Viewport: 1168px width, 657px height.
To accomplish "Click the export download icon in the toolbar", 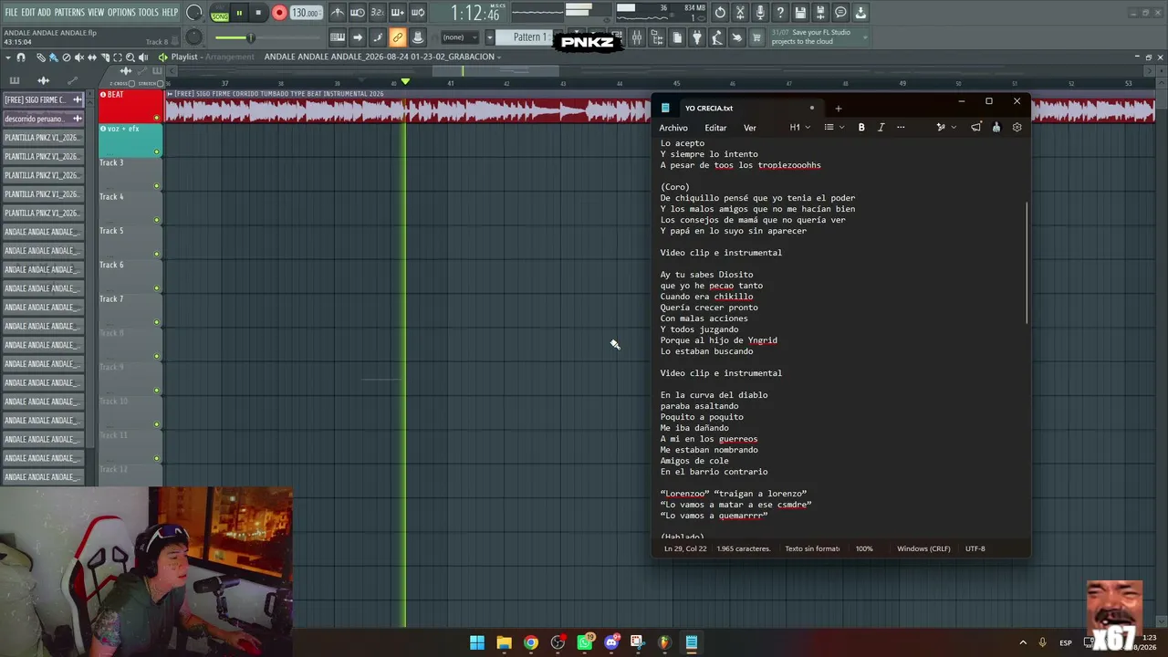I will tap(860, 13).
